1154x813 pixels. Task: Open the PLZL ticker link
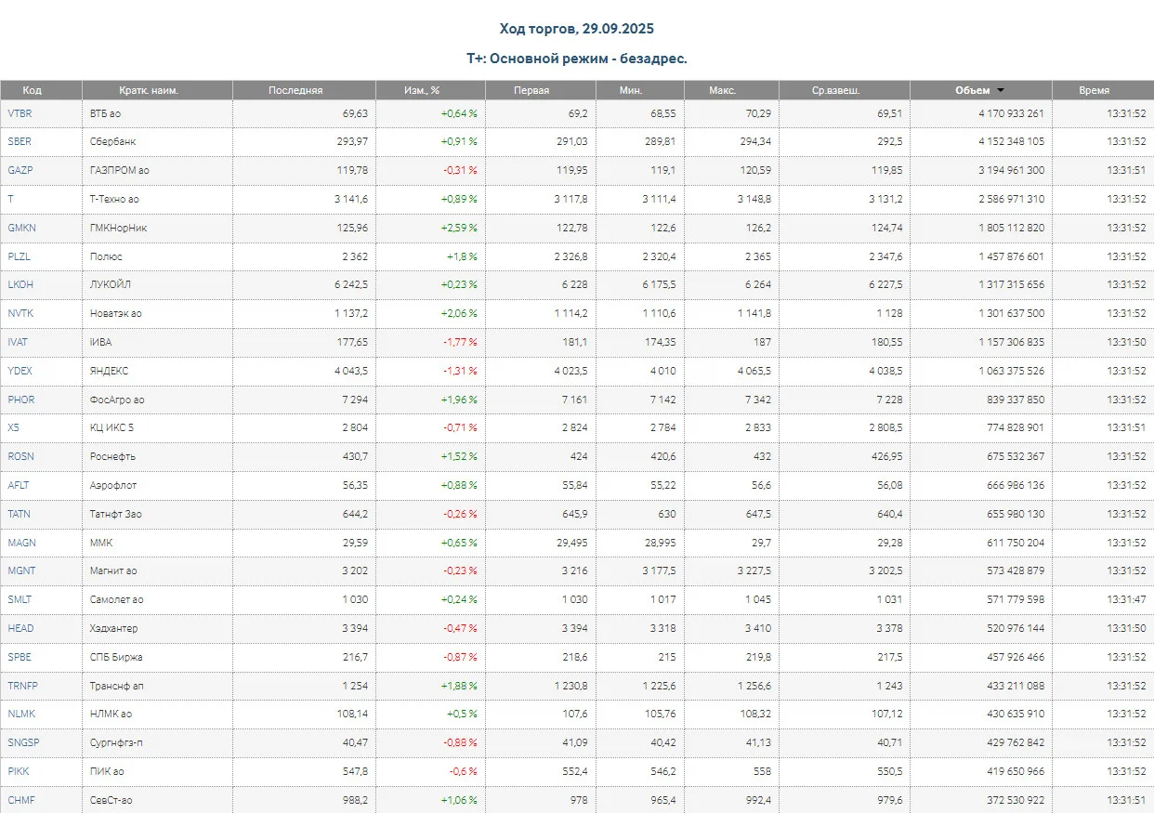(x=20, y=256)
